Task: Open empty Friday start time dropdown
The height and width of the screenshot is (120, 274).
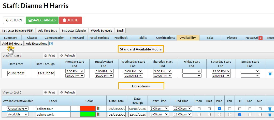Action: coord(192,71)
